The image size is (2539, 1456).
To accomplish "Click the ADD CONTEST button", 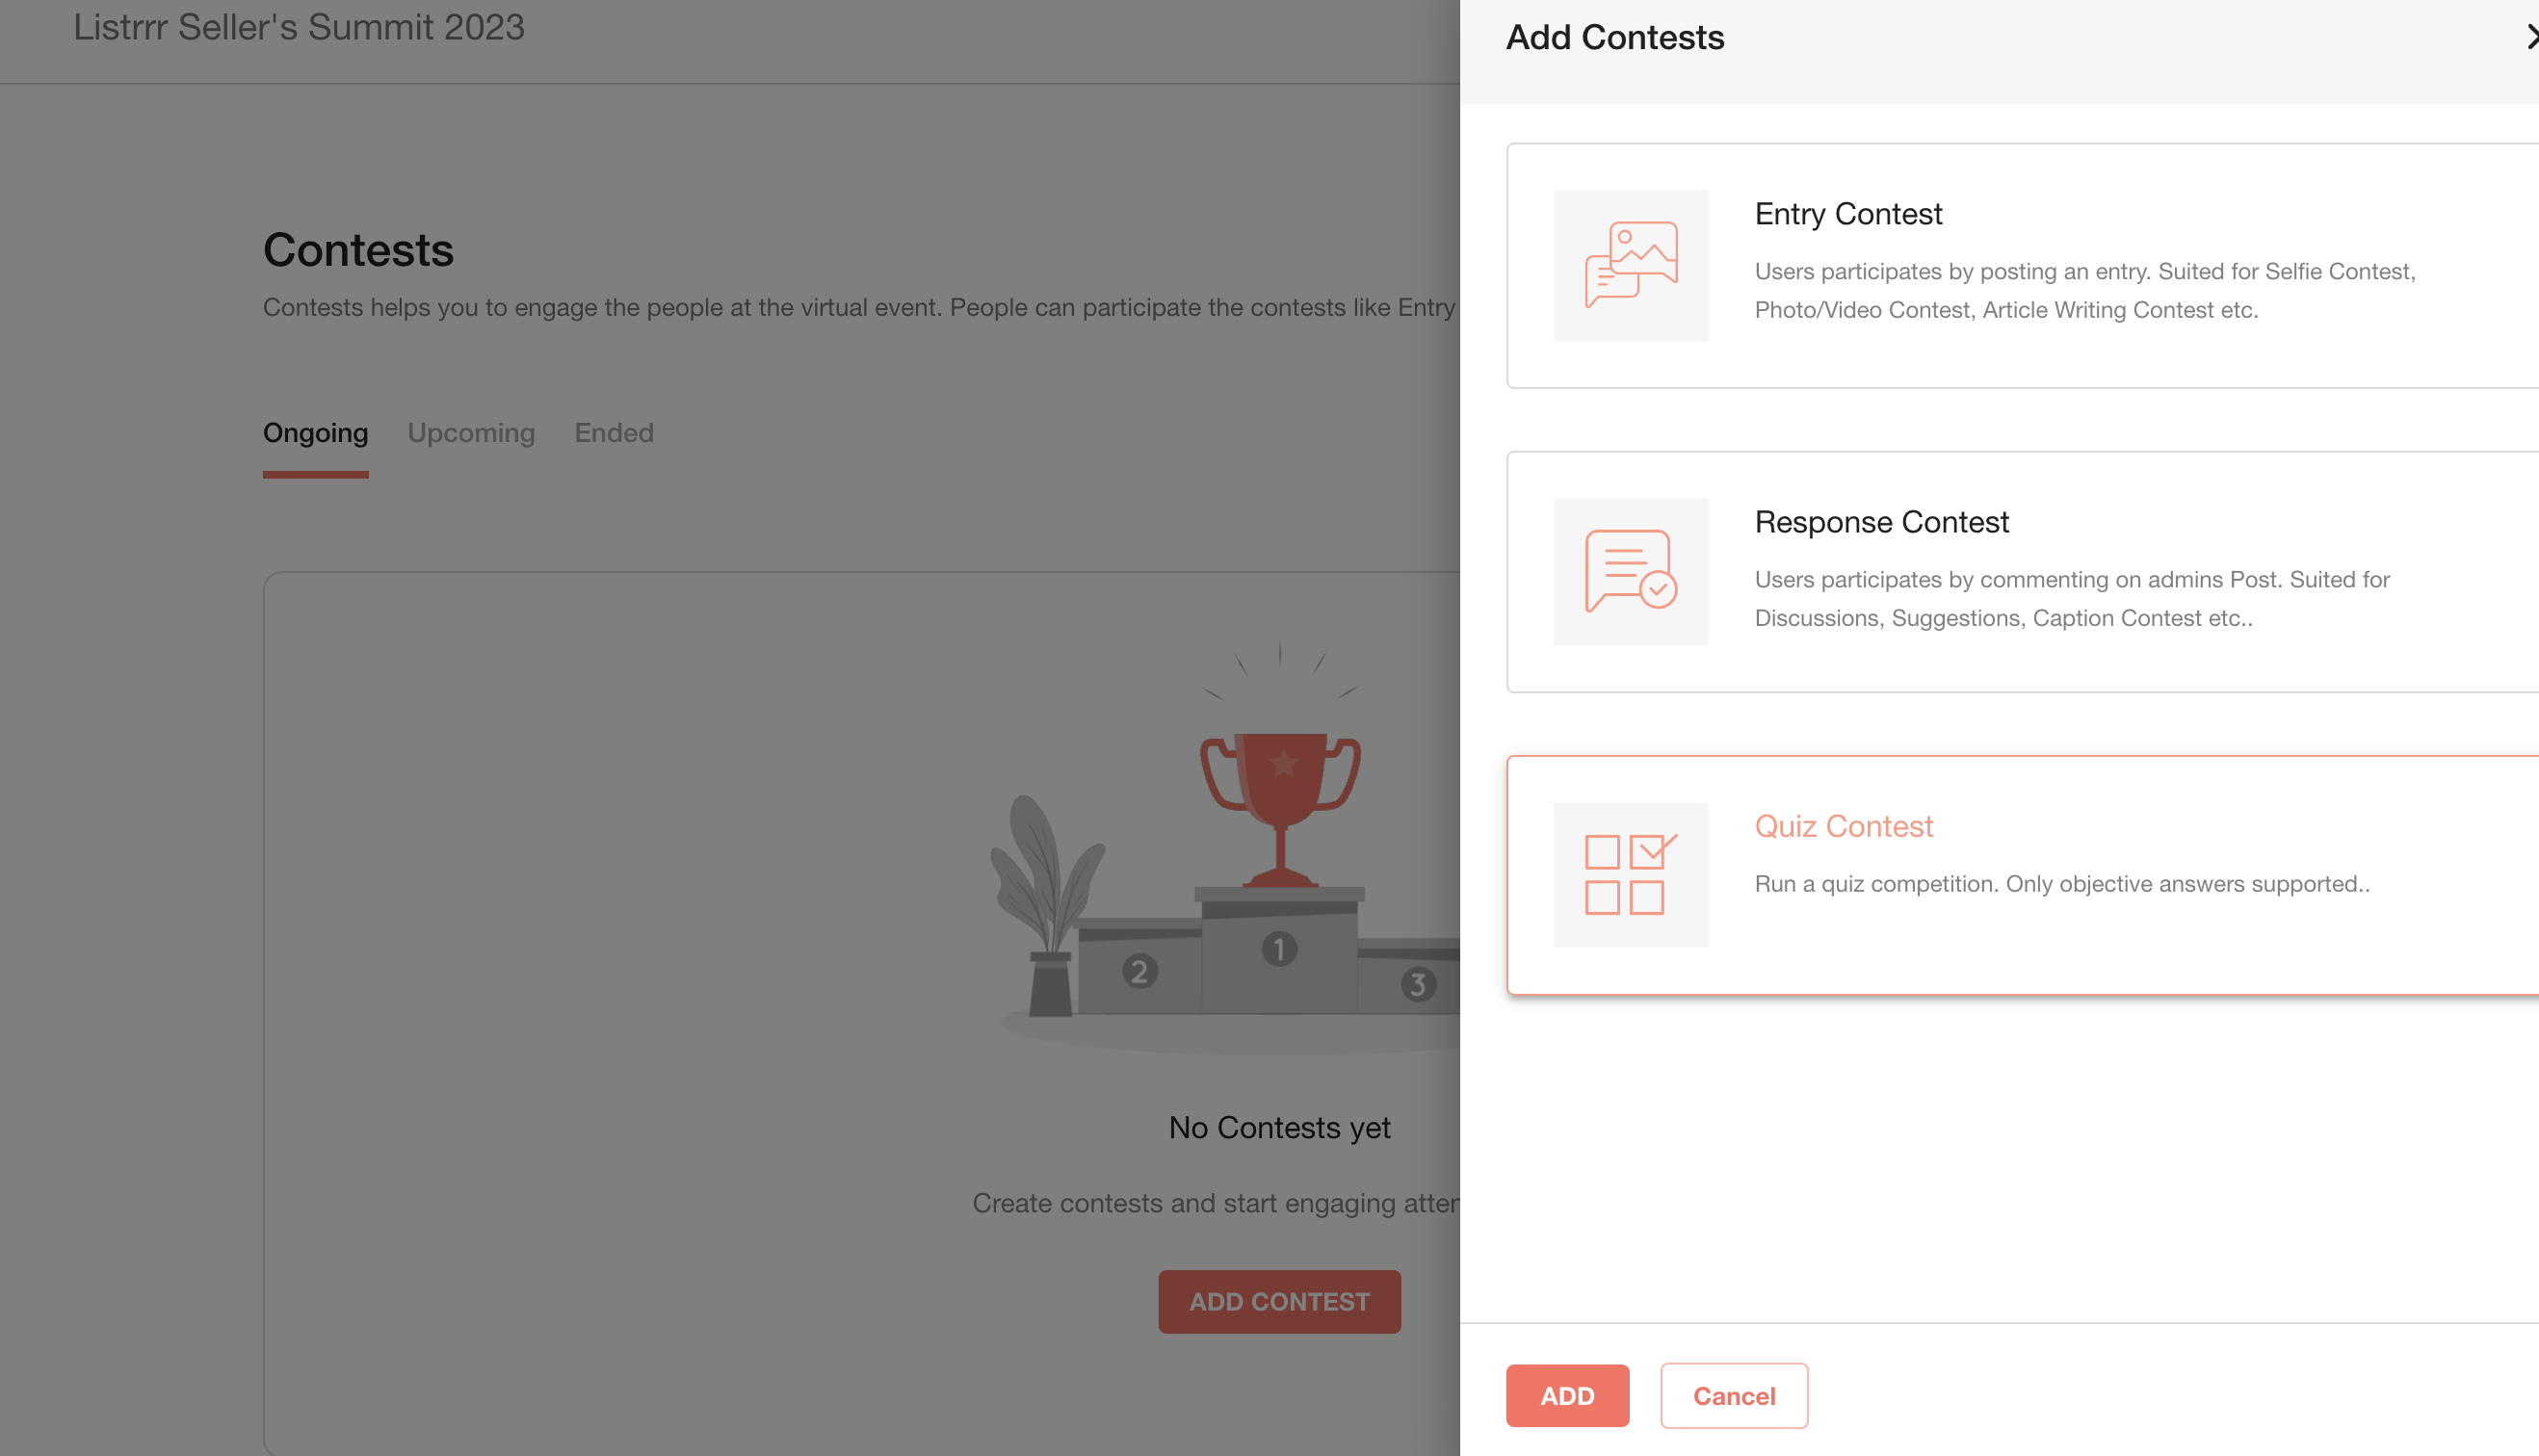I will point(1279,1301).
